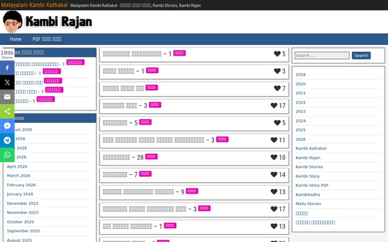Open the Home menu item
The height and width of the screenshot is (242, 388).
16,39
